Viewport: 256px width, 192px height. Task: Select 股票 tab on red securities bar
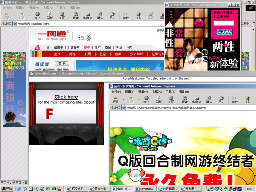[87, 54]
